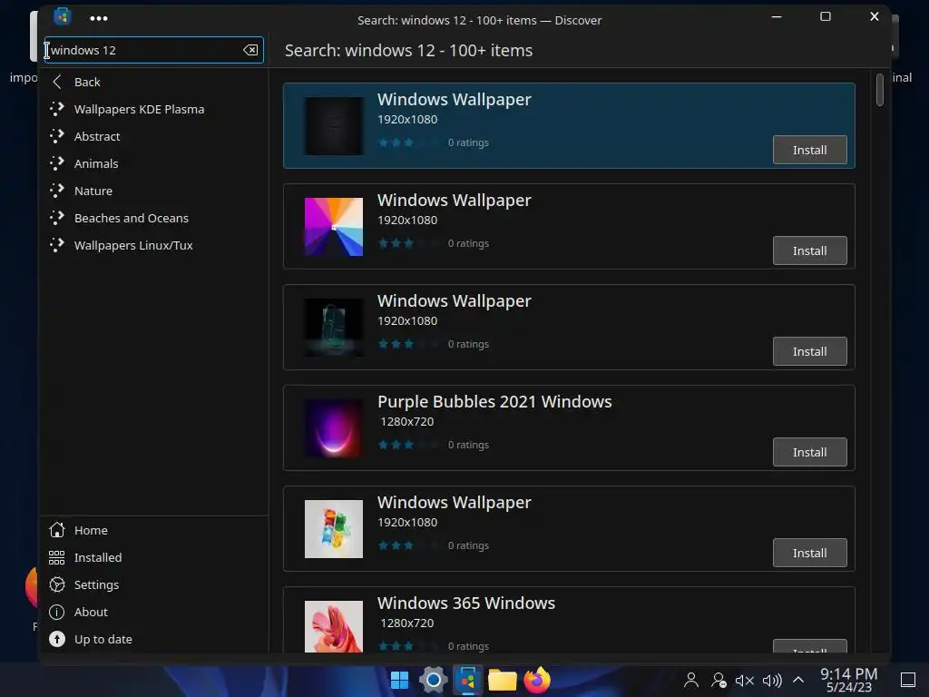Open Purple Bubbles 2021 thumbnail

coord(334,428)
